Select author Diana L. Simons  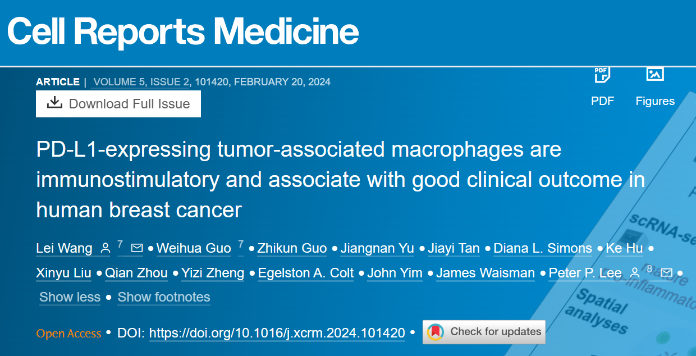543,248
